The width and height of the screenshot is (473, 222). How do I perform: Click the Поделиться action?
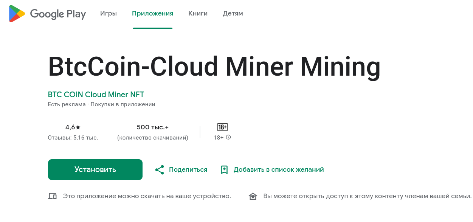188,169
